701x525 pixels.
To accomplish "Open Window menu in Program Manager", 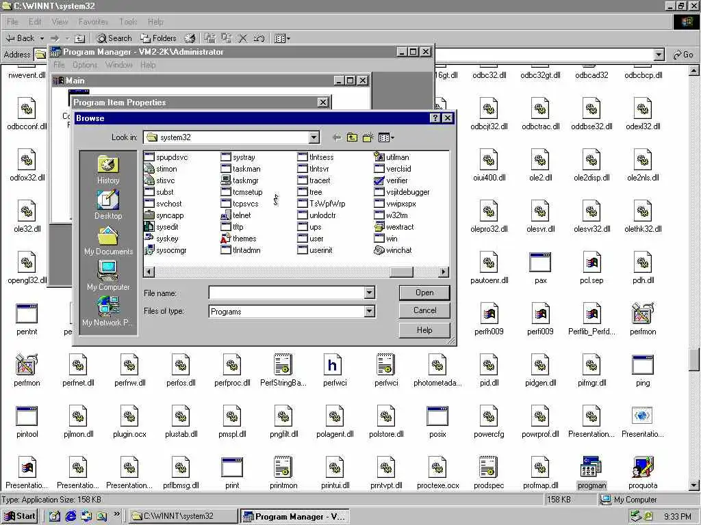I will point(119,65).
